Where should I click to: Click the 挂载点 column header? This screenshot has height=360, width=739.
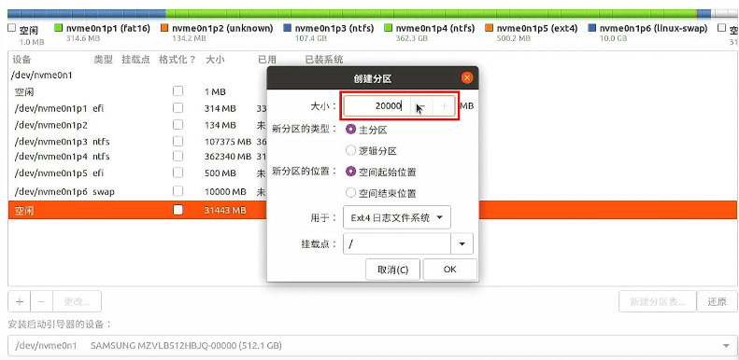coord(135,60)
